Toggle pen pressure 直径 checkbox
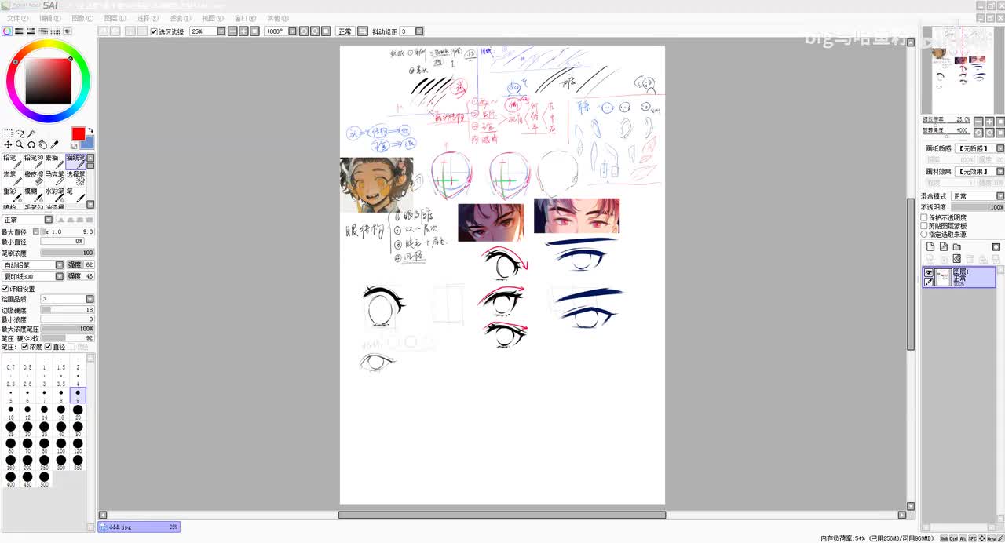 click(x=48, y=347)
